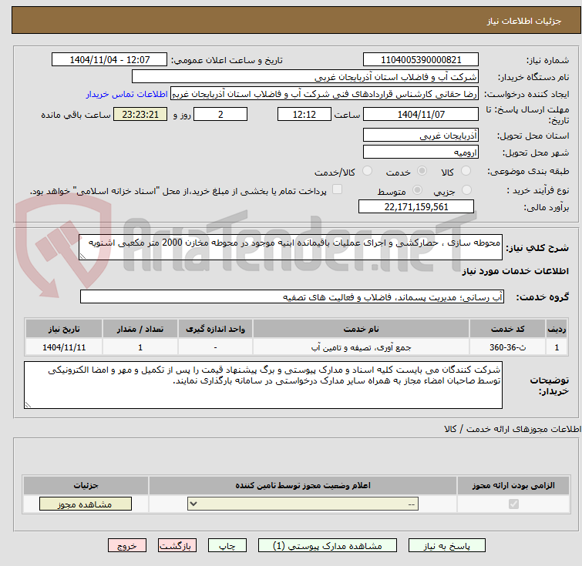Click the resize grip of شرح کلی نیاز box
The height and width of the screenshot is (566, 582).
pyautogui.click(x=82, y=256)
